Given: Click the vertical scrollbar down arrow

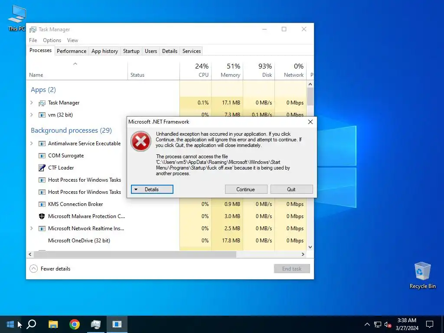Looking at the screenshot, I should pos(310,247).
